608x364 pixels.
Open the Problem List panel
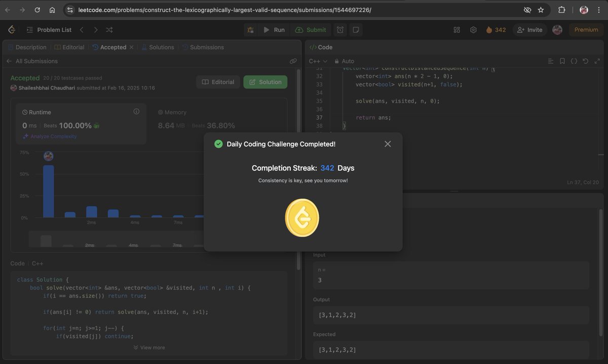coord(49,30)
